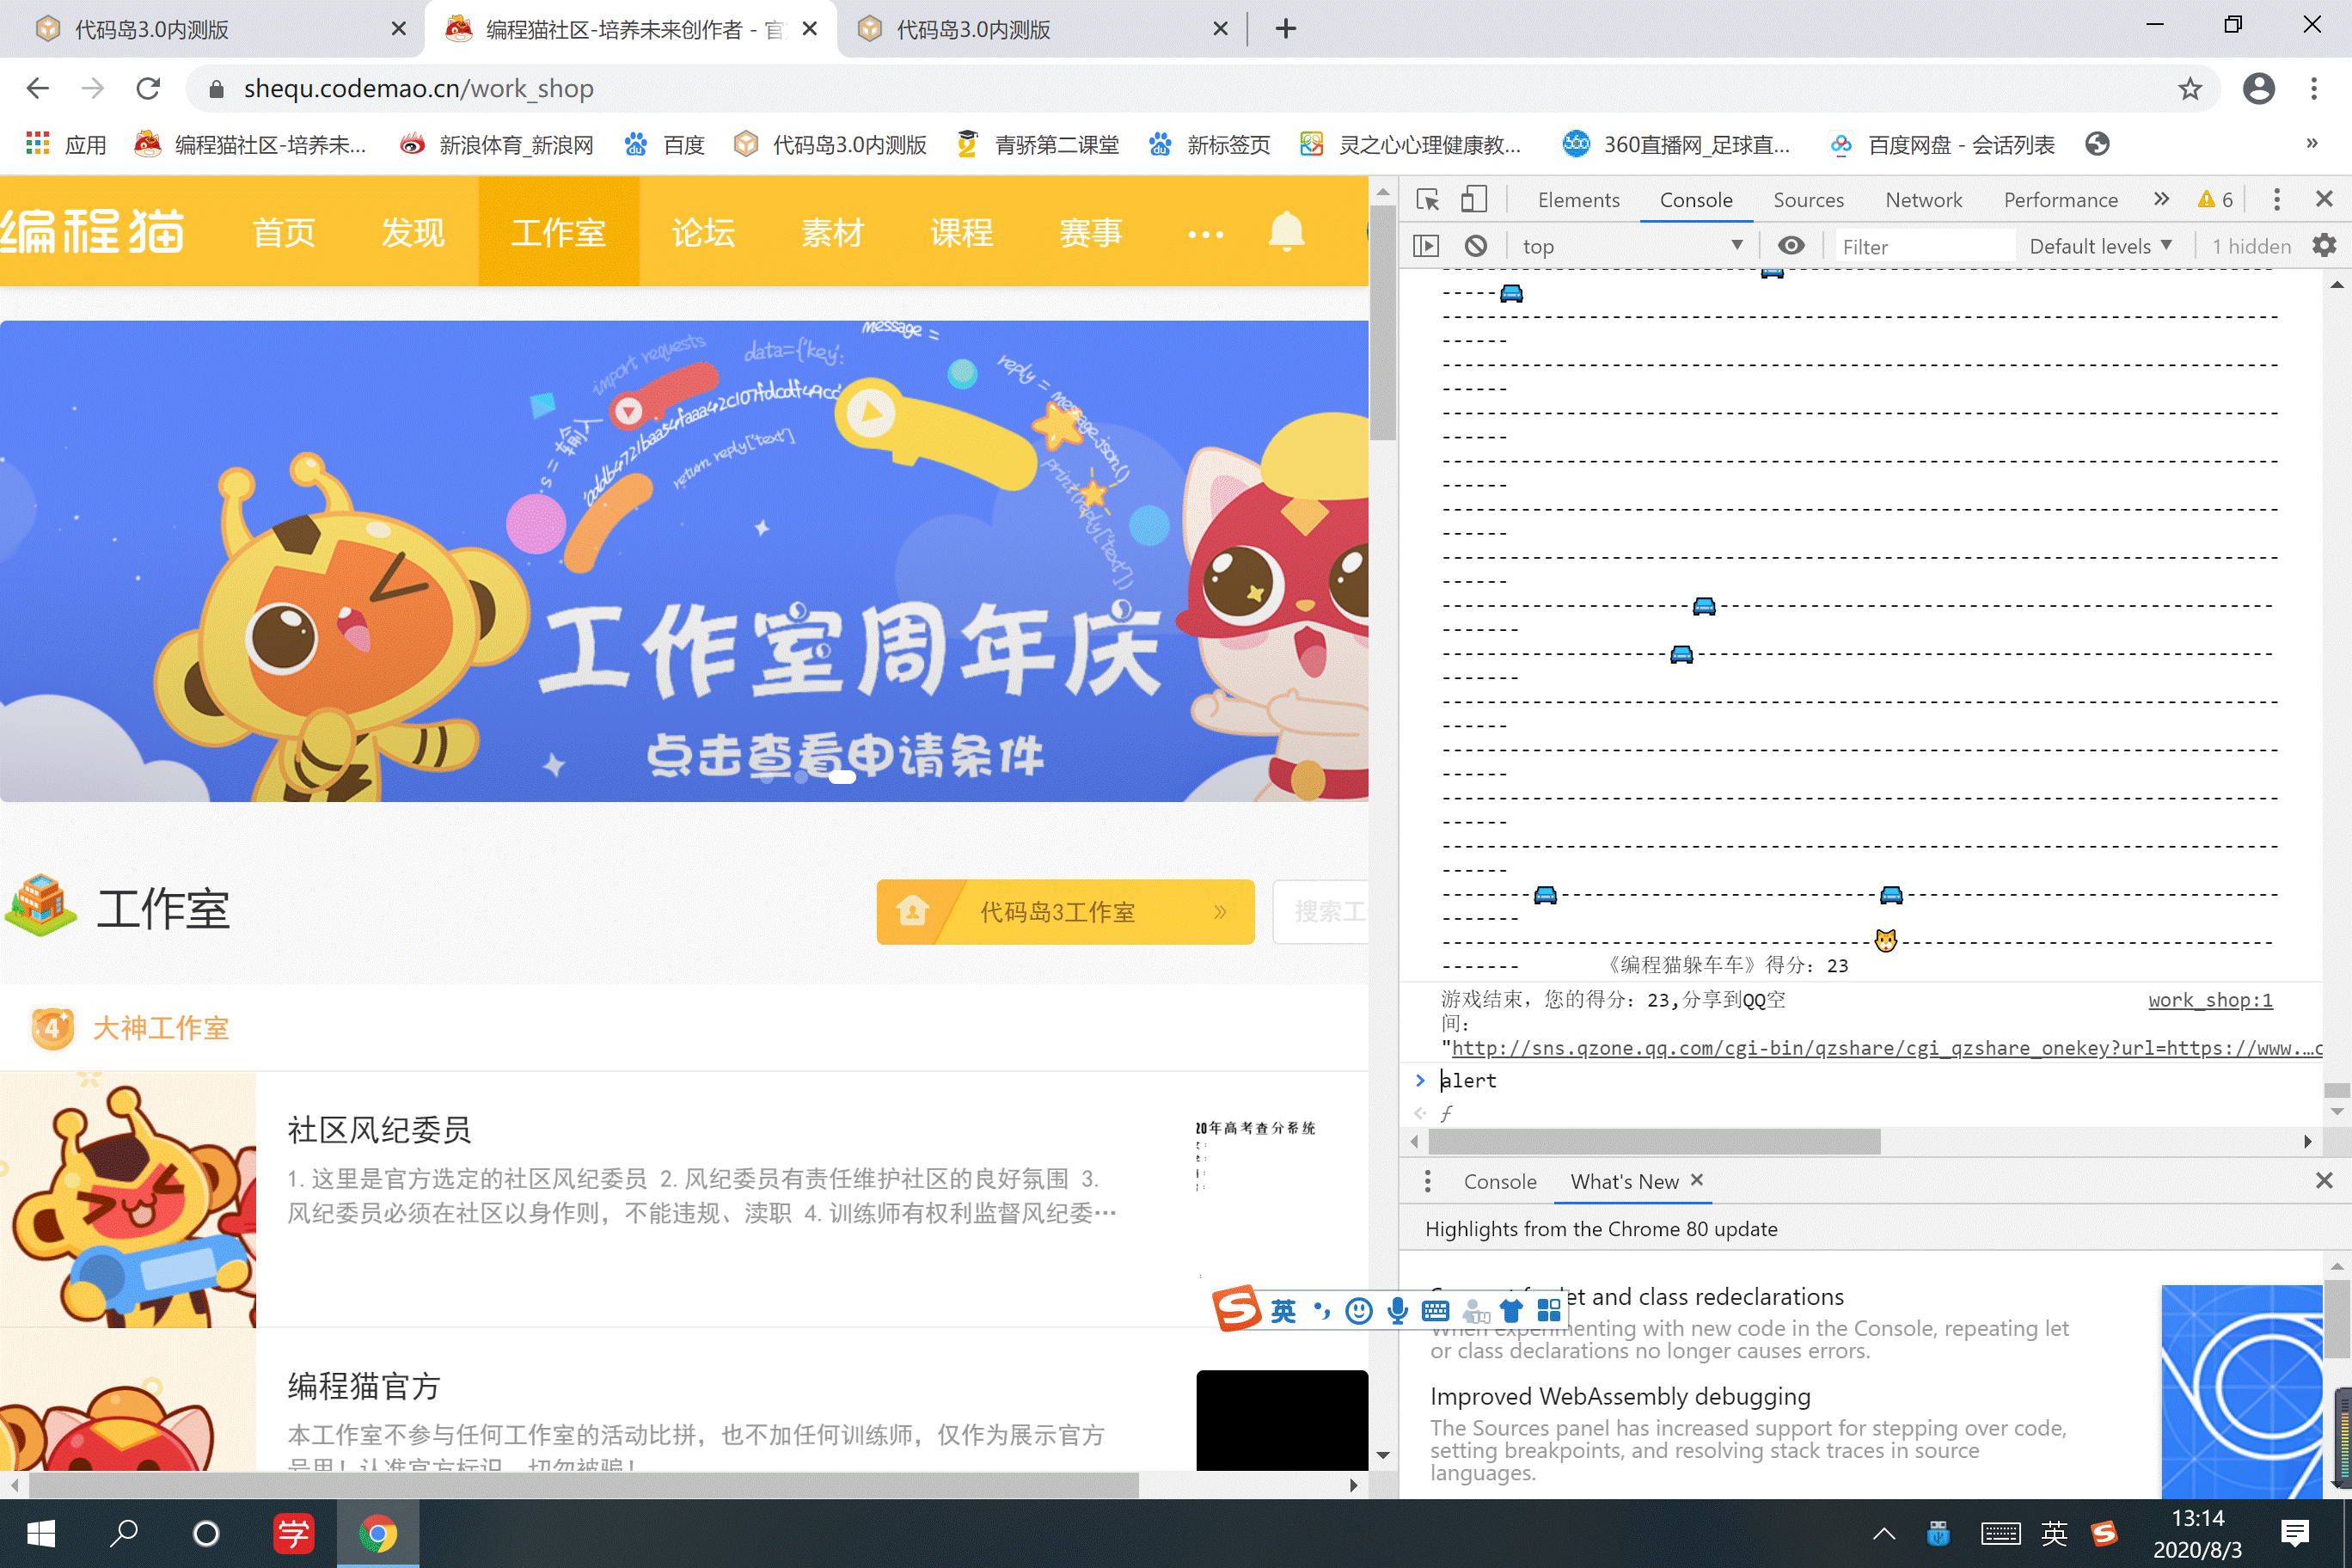Open 课程 in the site navigation
The image size is (2352, 1568).
pyautogui.click(x=961, y=232)
